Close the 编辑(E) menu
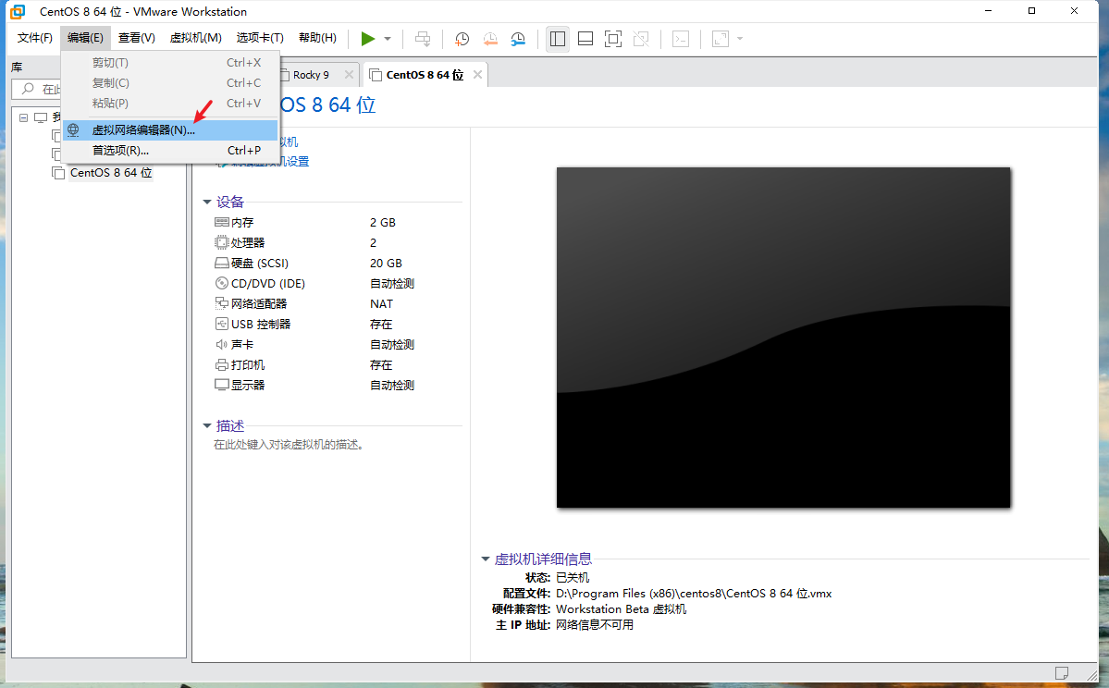 click(86, 38)
